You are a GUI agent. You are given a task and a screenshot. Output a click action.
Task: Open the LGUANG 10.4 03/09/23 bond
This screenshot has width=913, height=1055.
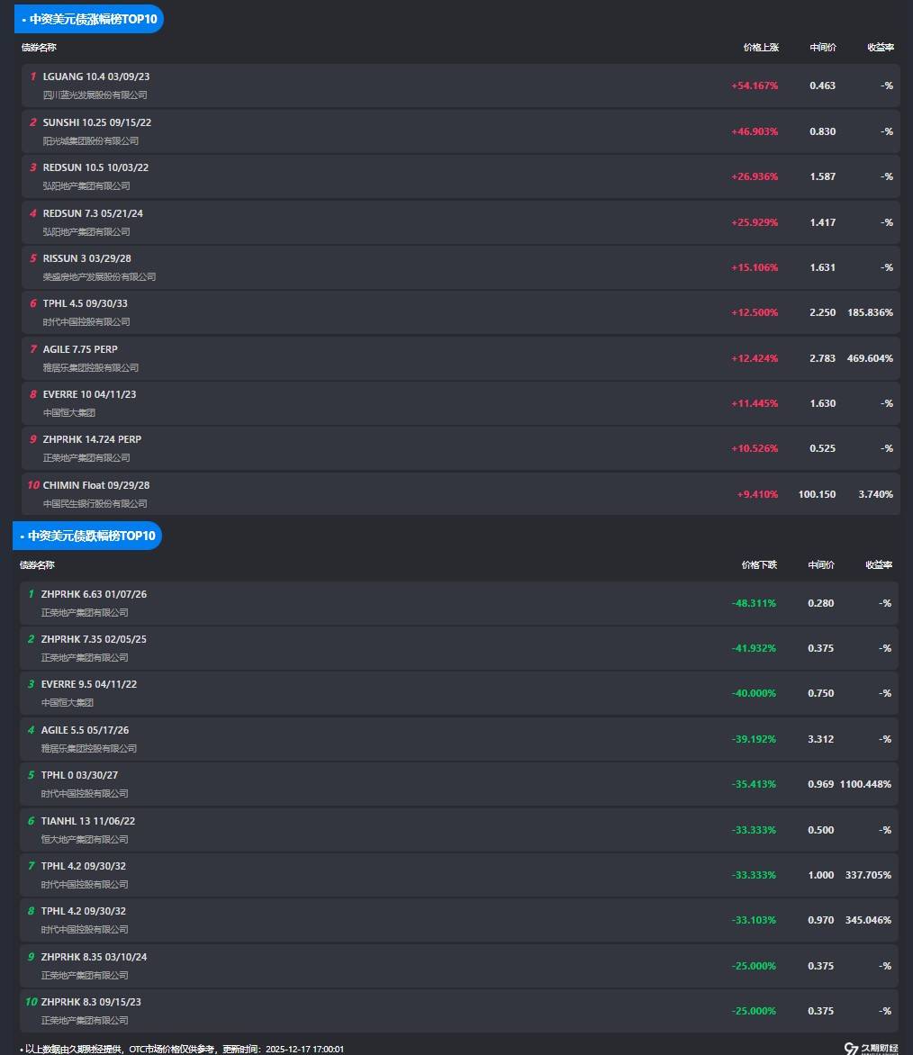click(96, 77)
